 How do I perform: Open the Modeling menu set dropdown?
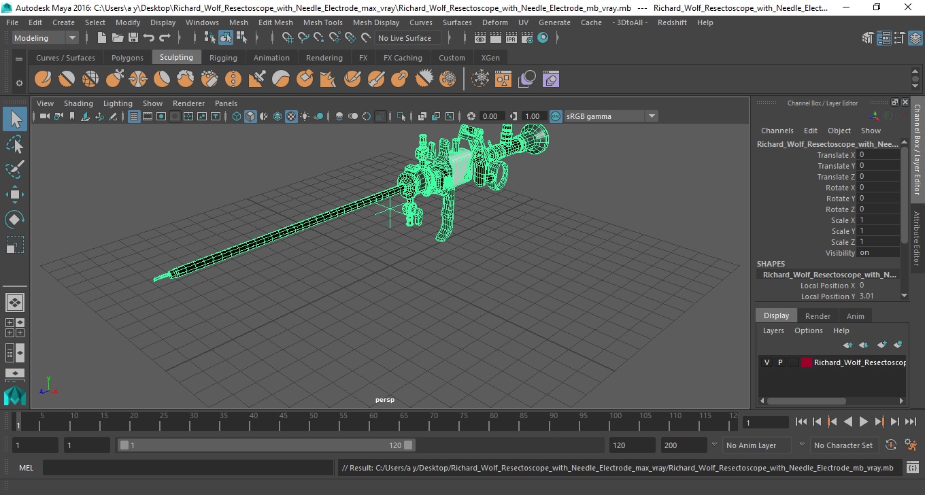tap(45, 38)
